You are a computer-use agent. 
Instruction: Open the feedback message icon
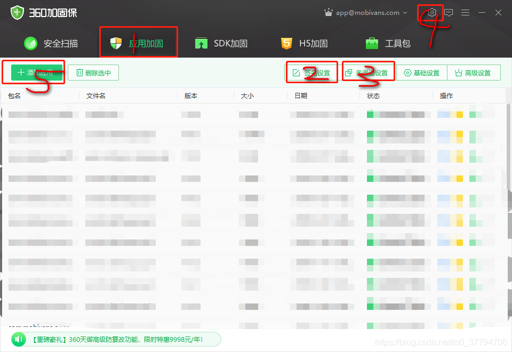point(449,13)
